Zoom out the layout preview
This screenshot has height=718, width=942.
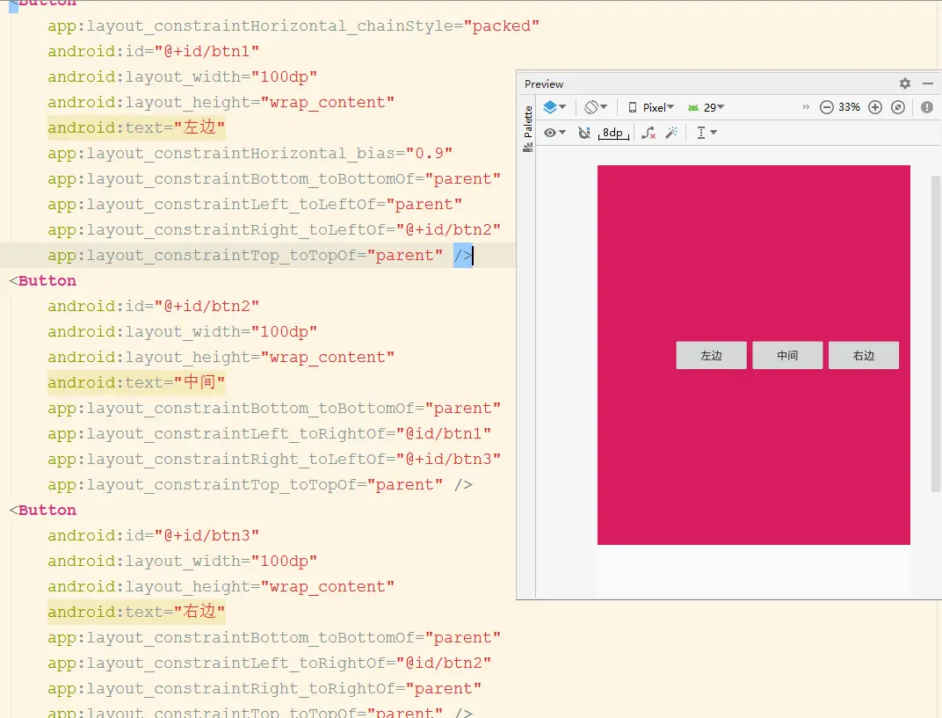[x=827, y=107]
